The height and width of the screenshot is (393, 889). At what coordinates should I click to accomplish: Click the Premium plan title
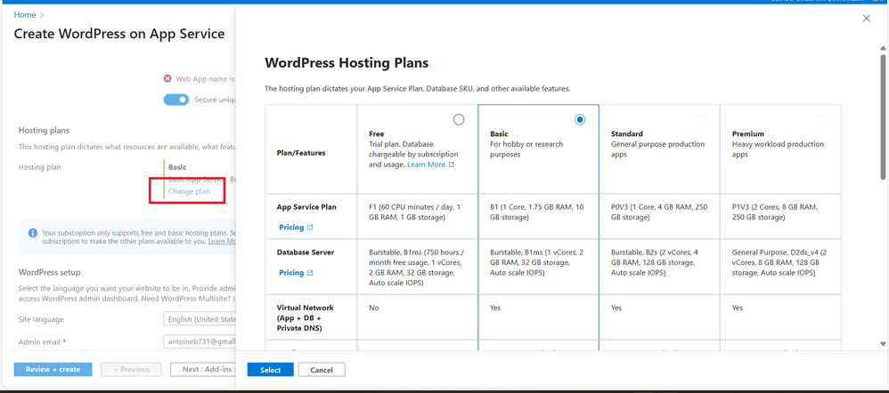tap(748, 134)
